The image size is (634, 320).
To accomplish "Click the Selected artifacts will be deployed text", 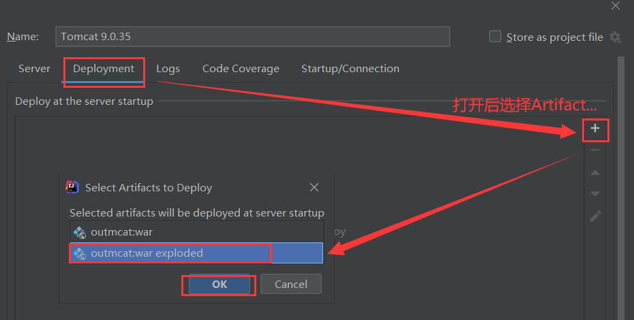I will pos(197,213).
